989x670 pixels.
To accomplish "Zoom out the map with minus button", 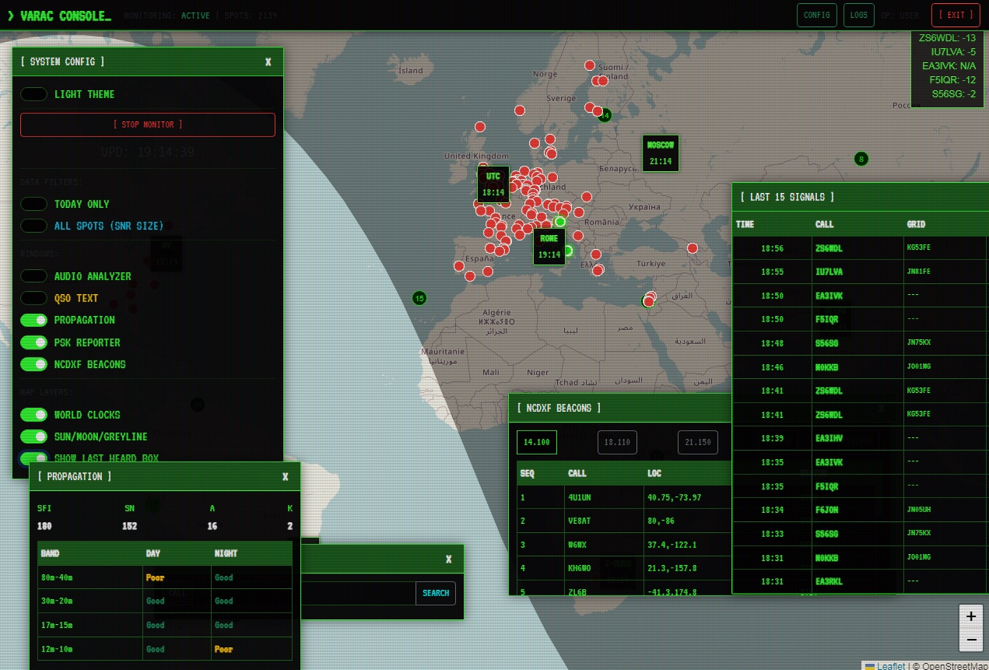I will 970,640.
